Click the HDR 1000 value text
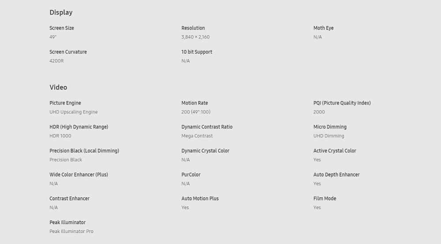Viewport: 441px width, 244px height. (x=60, y=135)
